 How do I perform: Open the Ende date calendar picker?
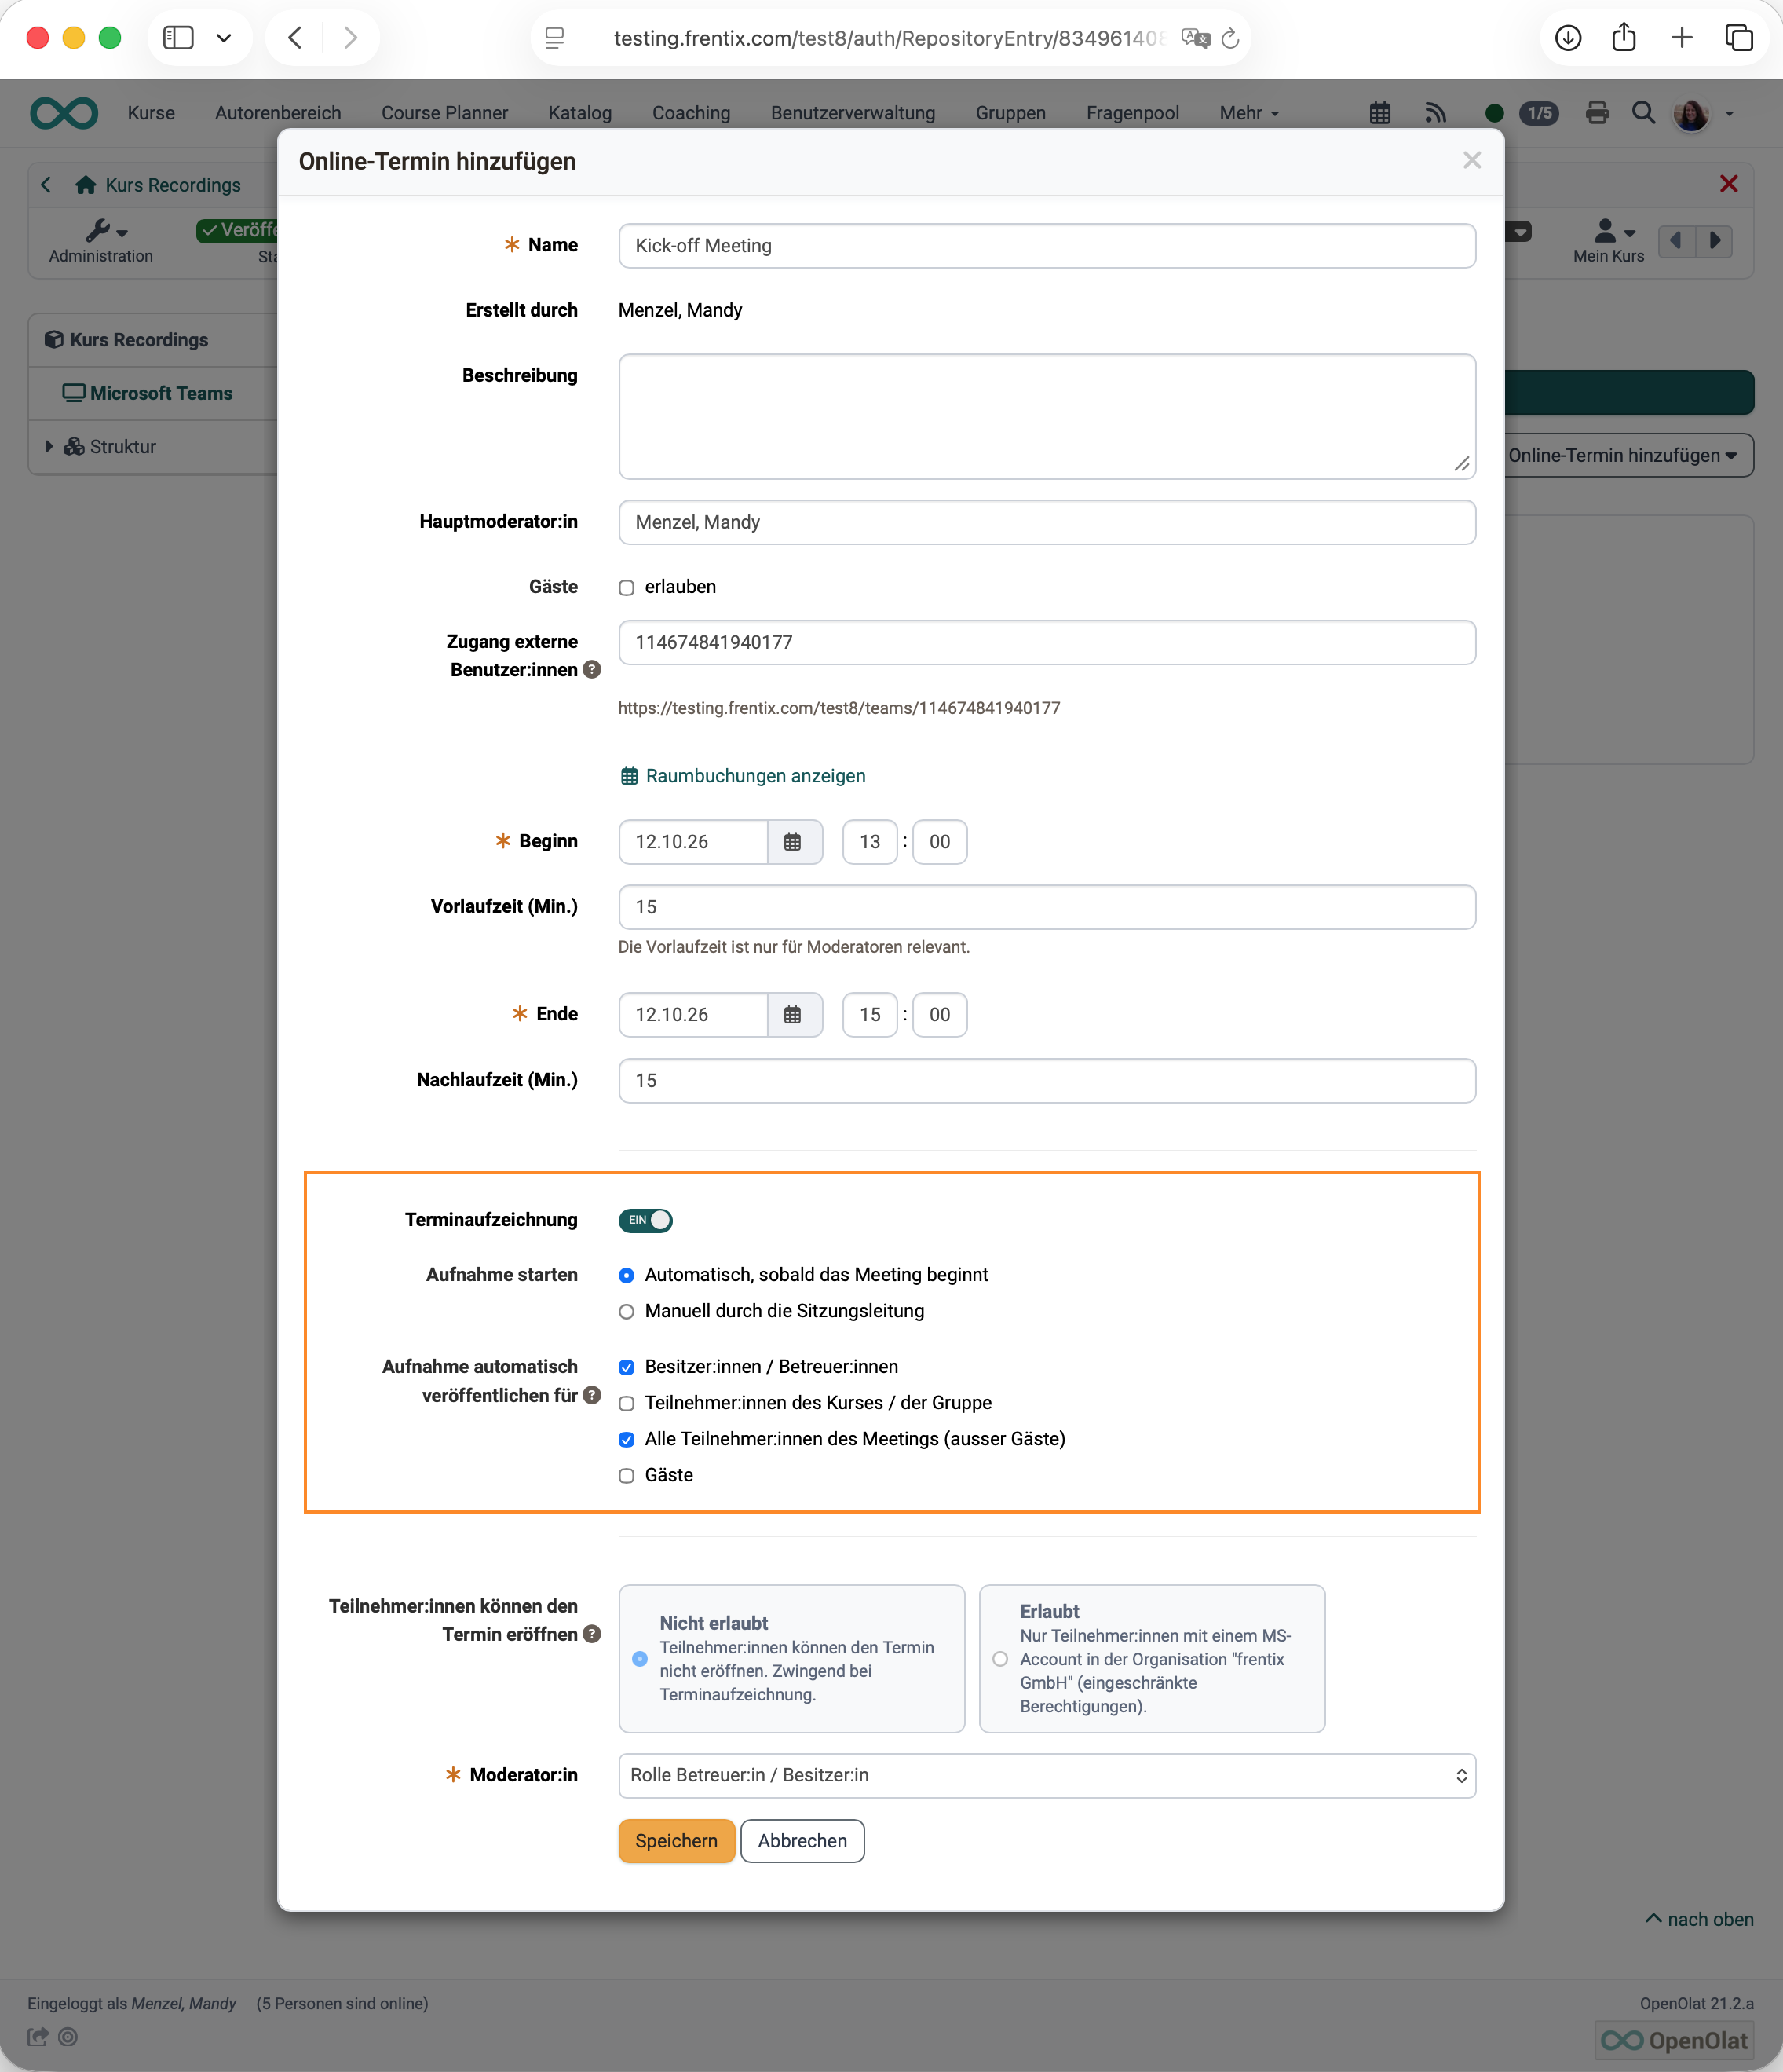[792, 1015]
